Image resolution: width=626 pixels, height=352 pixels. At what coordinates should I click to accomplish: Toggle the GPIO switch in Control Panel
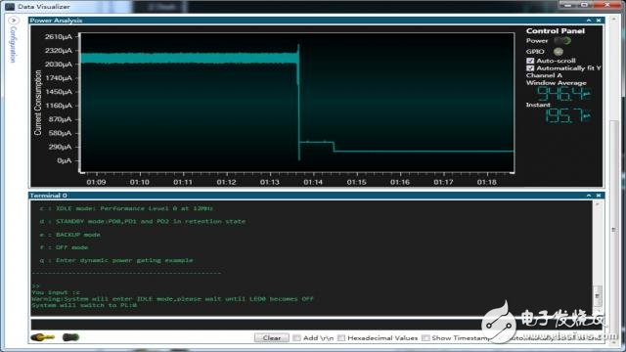coord(559,52)
